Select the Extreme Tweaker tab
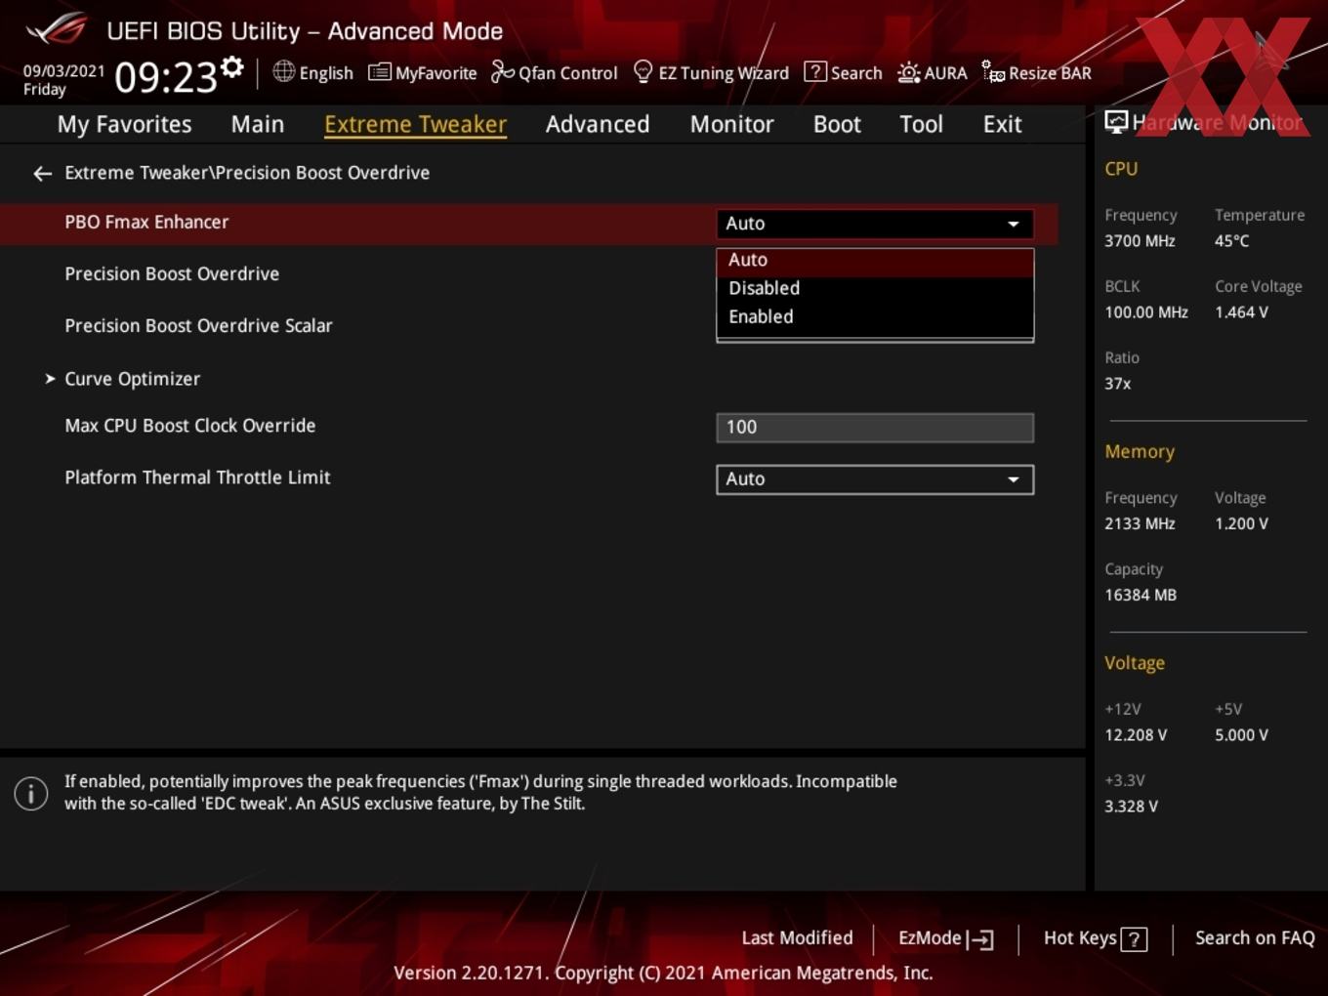The width and height of the screenshot is (1328, 996). point(415,124)
